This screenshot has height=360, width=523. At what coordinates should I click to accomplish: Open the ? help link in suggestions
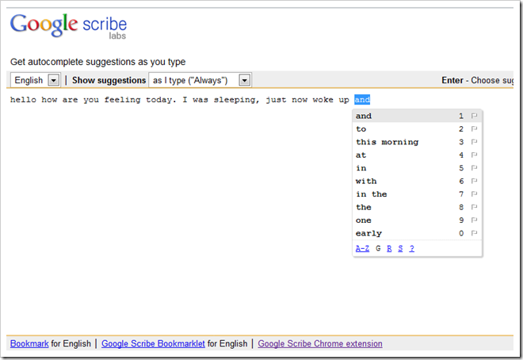[x=412, y=248]
